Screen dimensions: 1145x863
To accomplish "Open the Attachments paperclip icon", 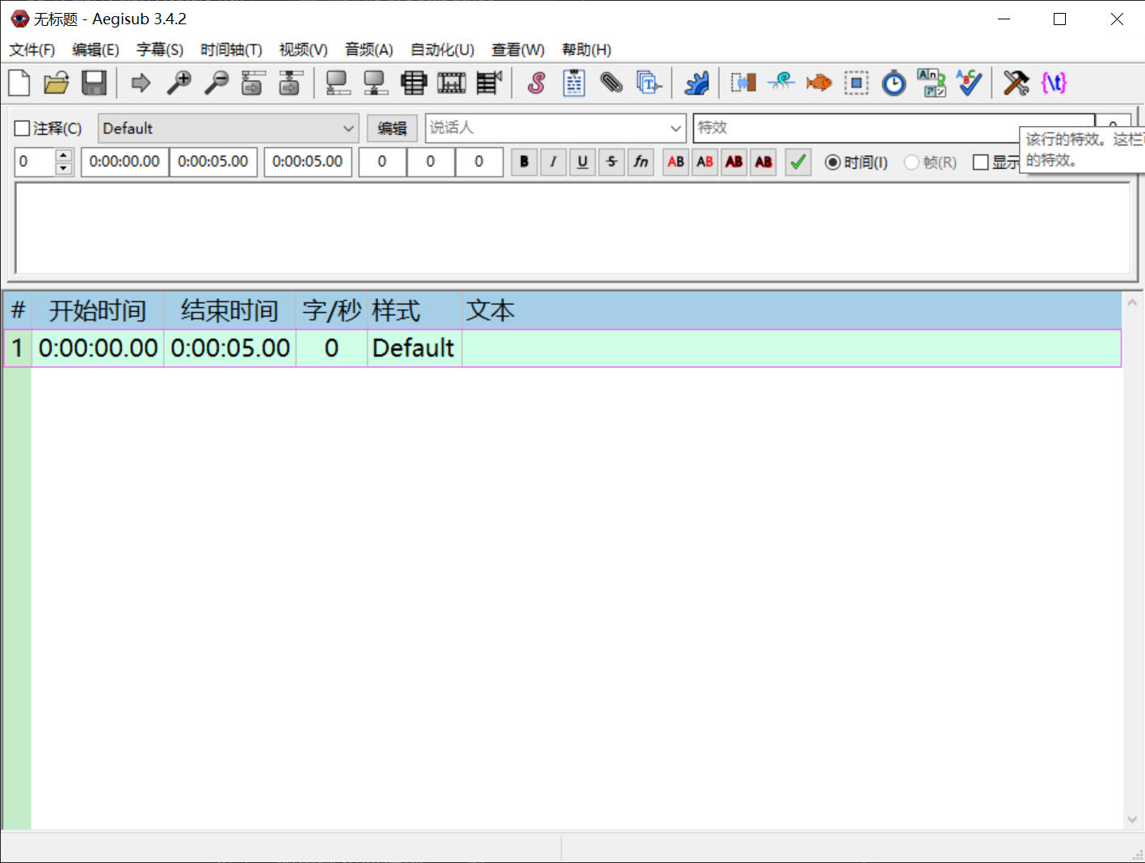I will tap(612, 82).
